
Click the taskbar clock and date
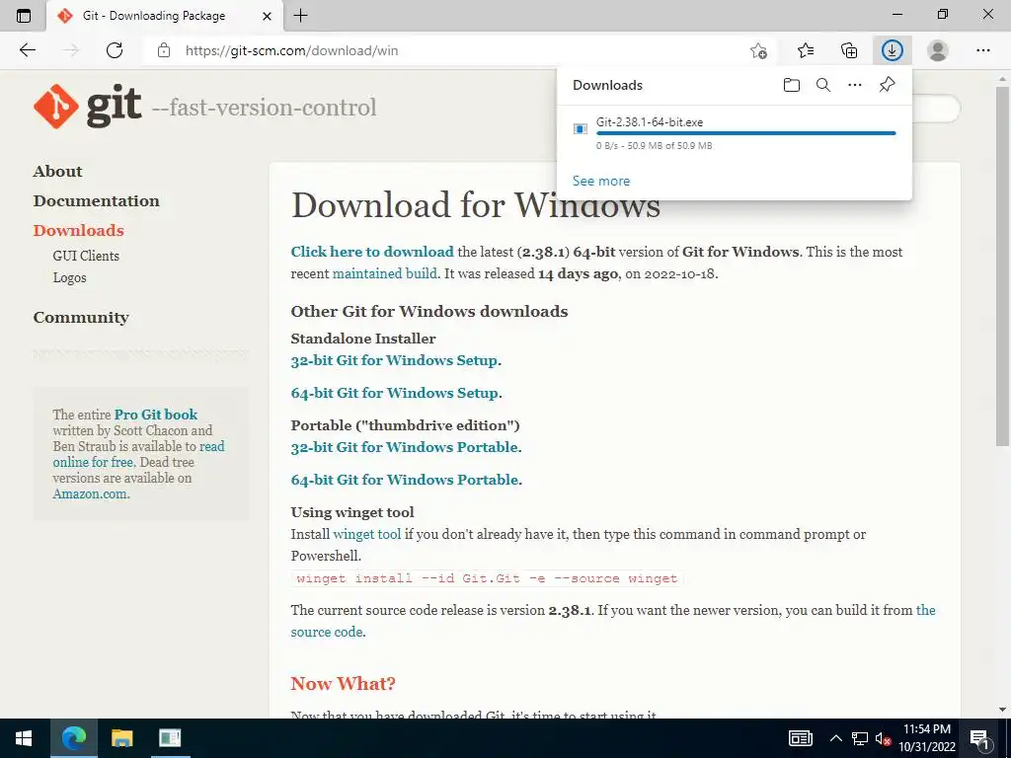point(926,738)
